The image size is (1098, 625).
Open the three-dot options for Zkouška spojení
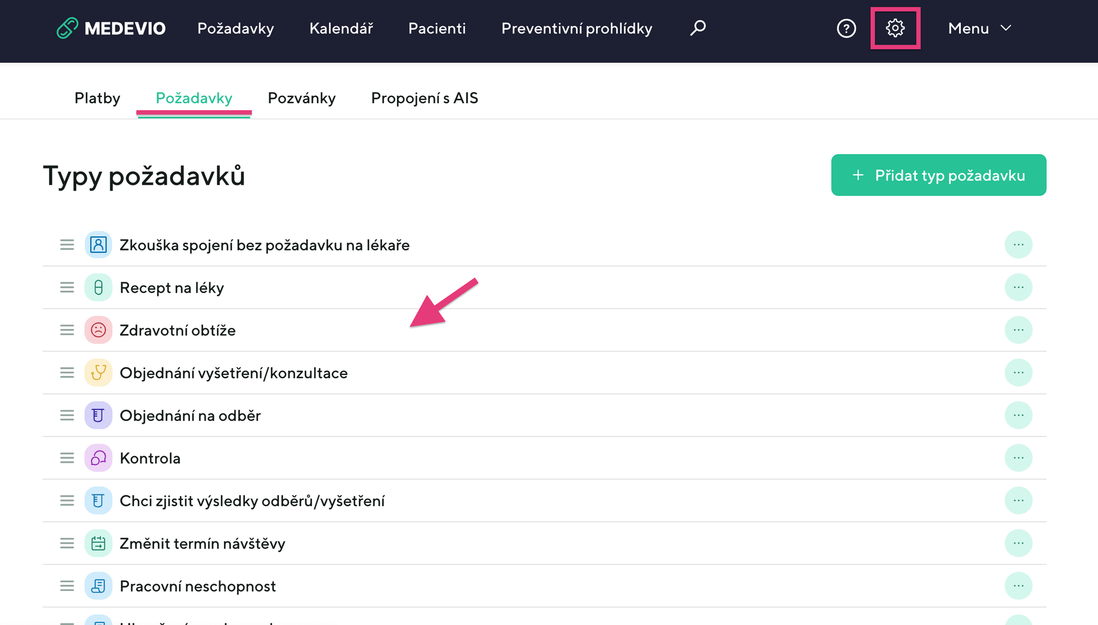click(x=1018, y=245)
